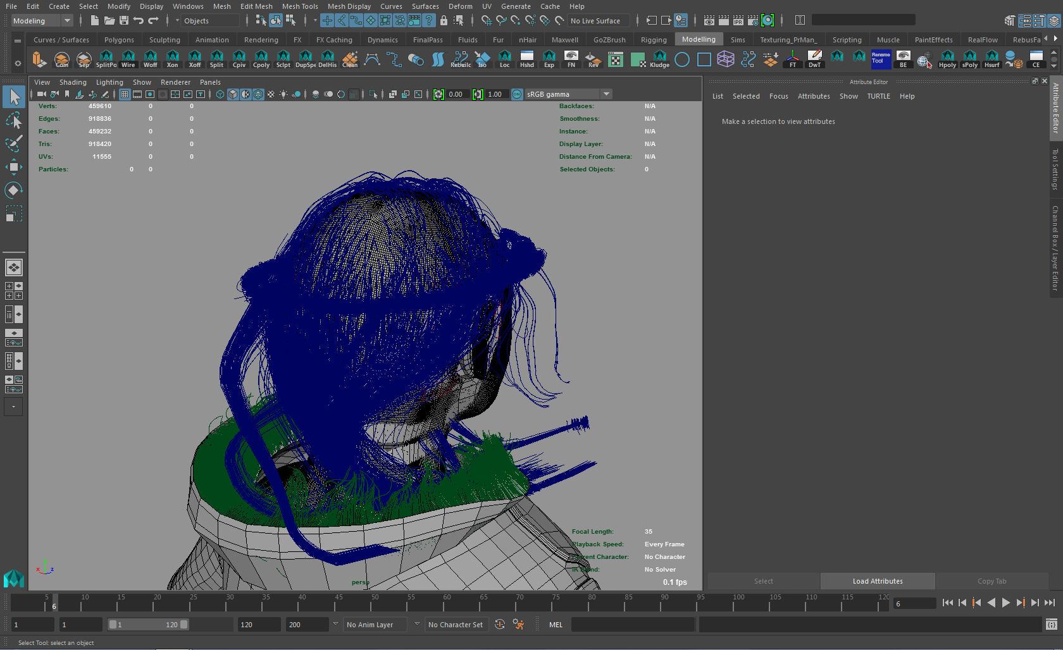Activate the Rotate tool in the toolbox
1063x650 pixels.
[x=13, y=190]
